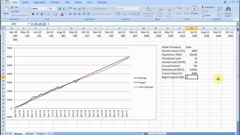Click Increase Decimal icon
Viewport: 240px width, 135px height.
[133, 14]
